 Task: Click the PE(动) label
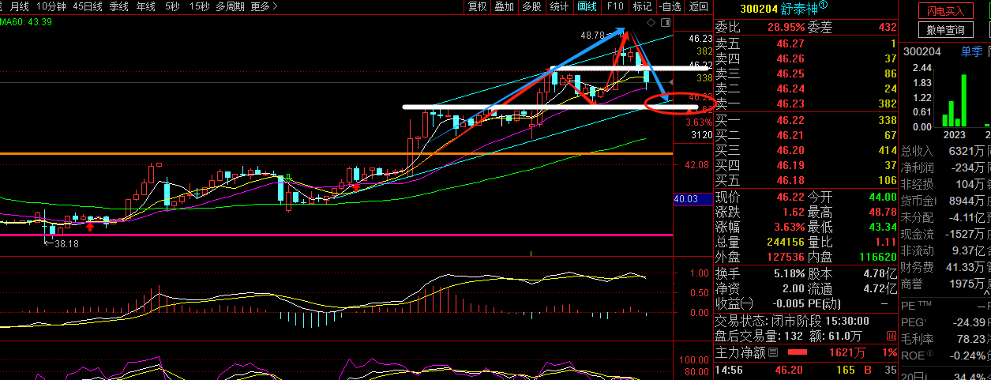click(x=824, y=304)
